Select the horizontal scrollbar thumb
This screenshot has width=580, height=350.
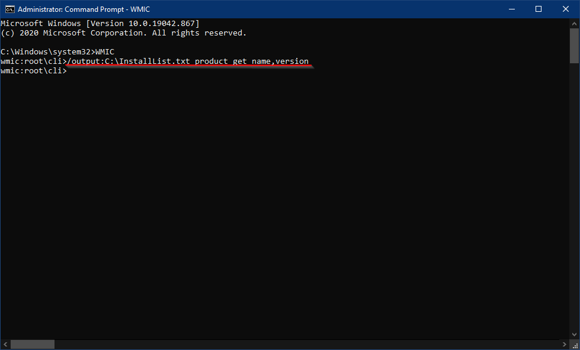coord(32,345)
